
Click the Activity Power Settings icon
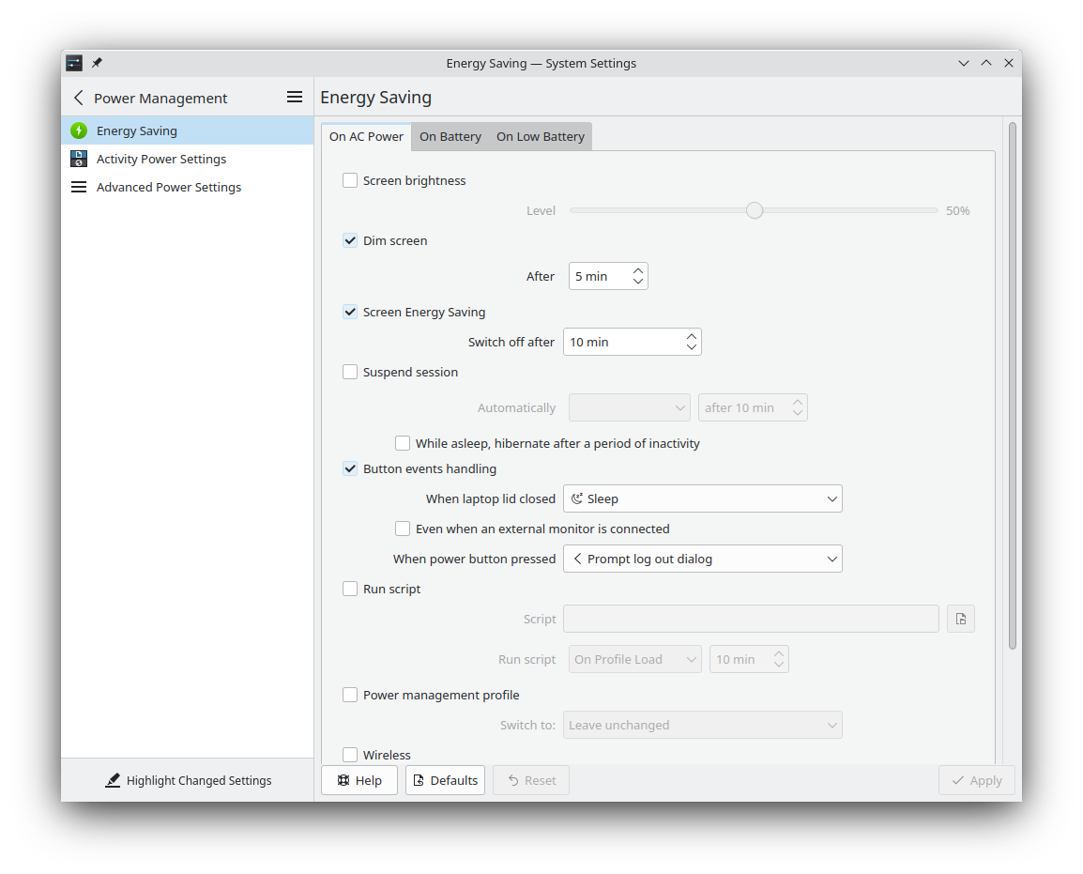[x=79, y=159]
